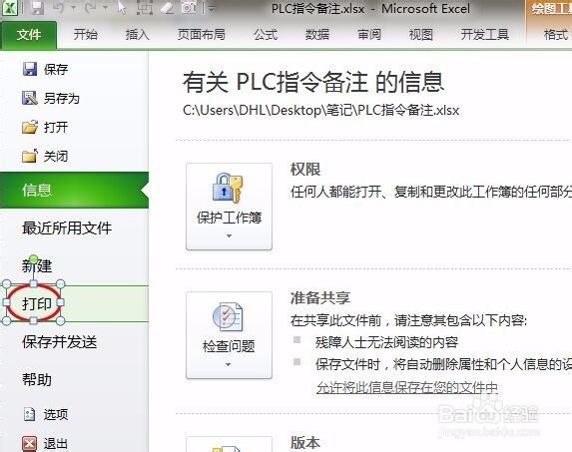
Task: Click the 在共享此文件前 notice text
Action: [x=408, y=320]
